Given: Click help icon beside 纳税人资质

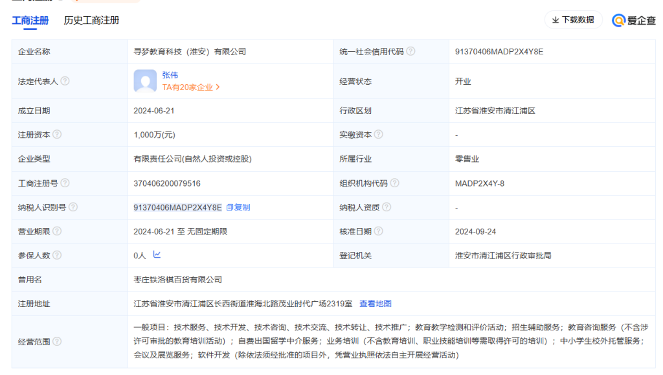Looking at the screenshot, I should pyautogui.click(x=387, y=207).
